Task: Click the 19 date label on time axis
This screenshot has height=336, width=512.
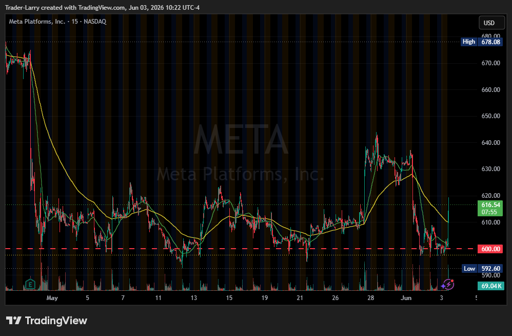Action: [x=265, y=298]
